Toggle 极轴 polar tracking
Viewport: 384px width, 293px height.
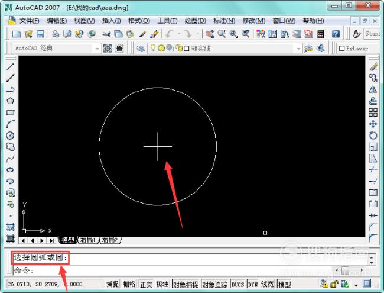click(162, 284)
